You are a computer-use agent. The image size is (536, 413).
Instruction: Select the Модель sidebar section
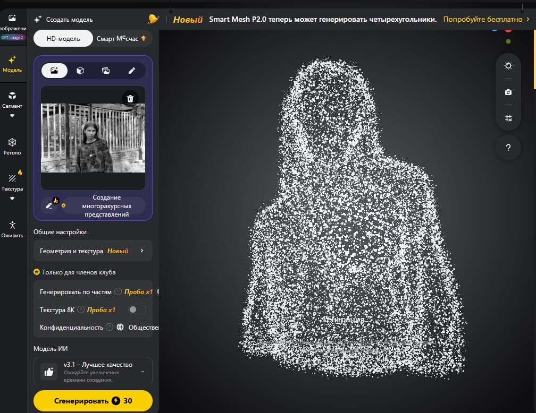tap(12, 64)
